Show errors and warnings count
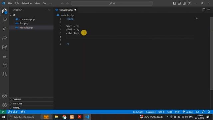The height and width of the screenshot is (120, 213). pyautogui.click(x=13, y=112)
